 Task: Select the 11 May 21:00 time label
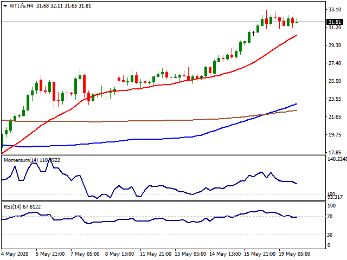click(x=156, y=254)
